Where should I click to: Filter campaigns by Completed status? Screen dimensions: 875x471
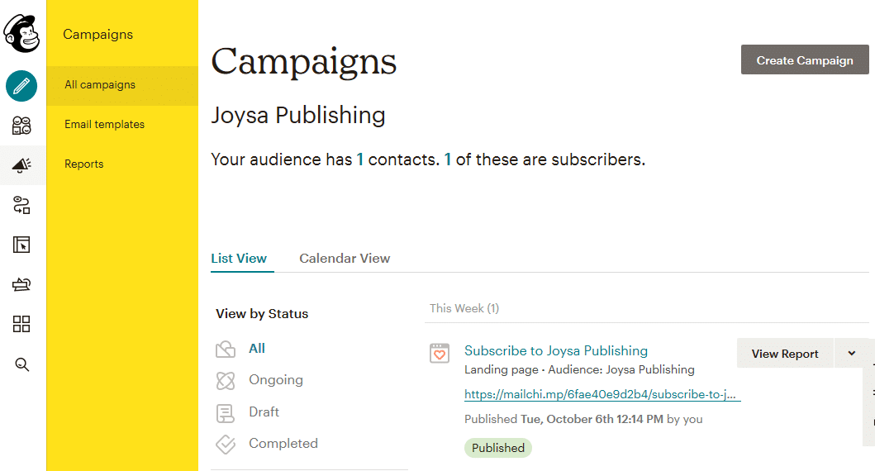tap(283, 443)
